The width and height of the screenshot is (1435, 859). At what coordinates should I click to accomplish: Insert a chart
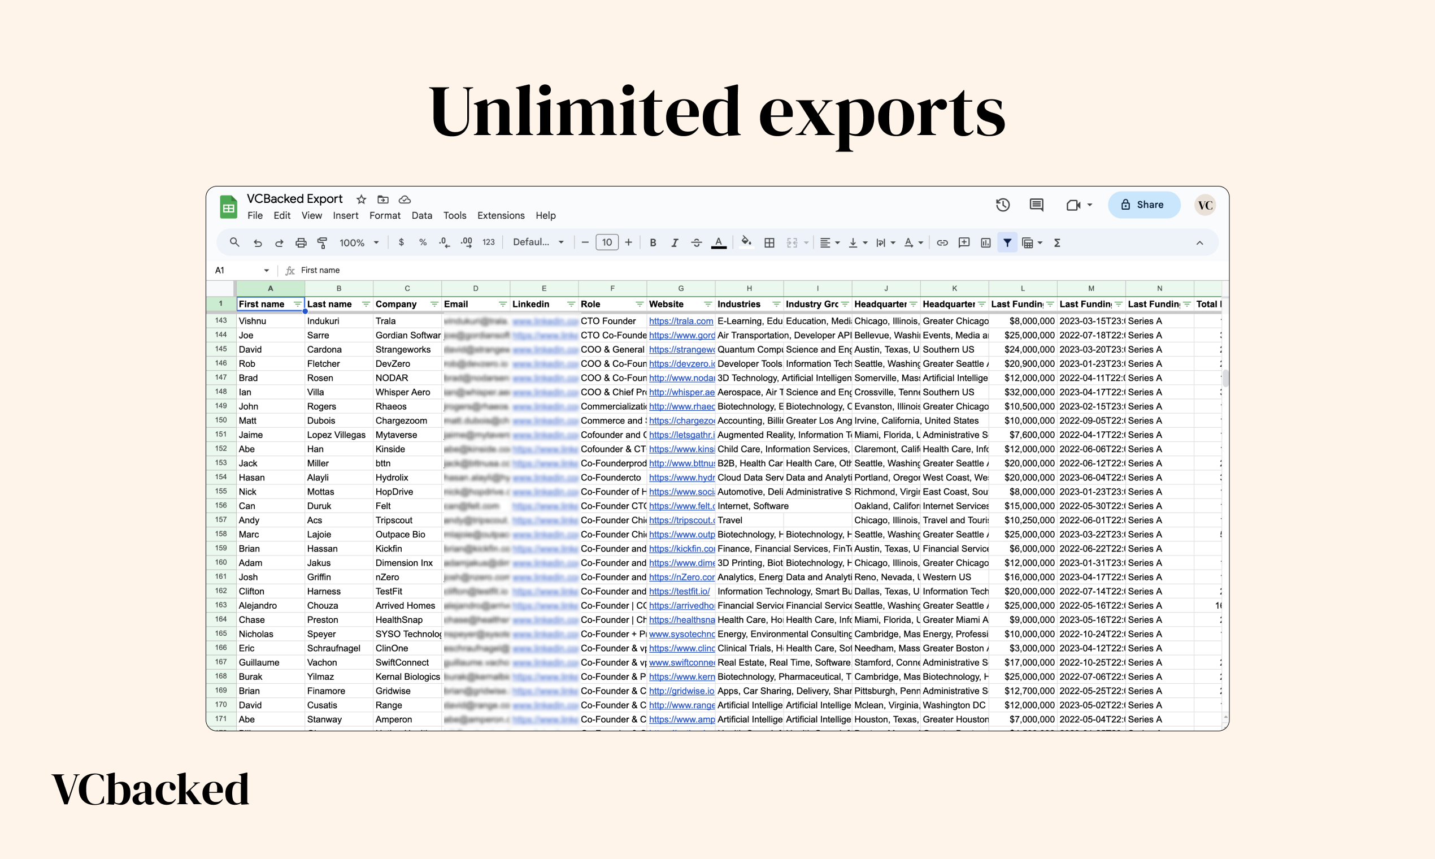pyautogui.click(x=985, y=243)
